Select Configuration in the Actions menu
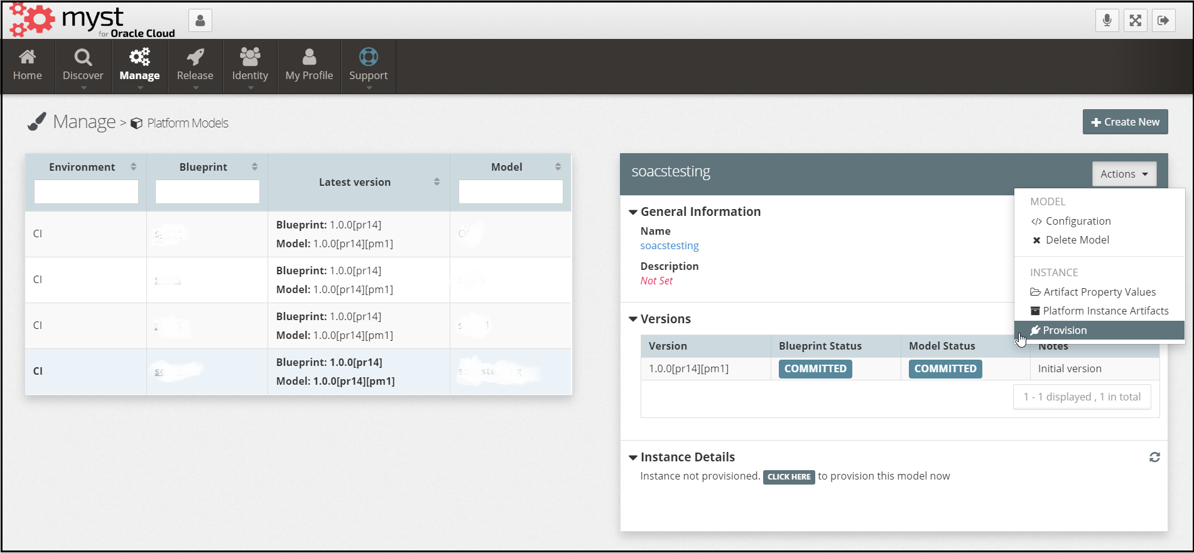Screen dimensions: 1194x553 (x=1078, y=221)
